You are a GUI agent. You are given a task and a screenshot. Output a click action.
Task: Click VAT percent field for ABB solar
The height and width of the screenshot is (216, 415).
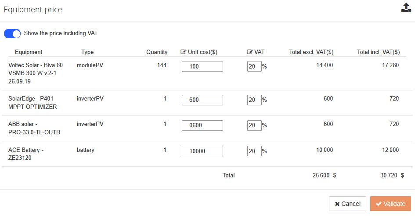[254, 126]
